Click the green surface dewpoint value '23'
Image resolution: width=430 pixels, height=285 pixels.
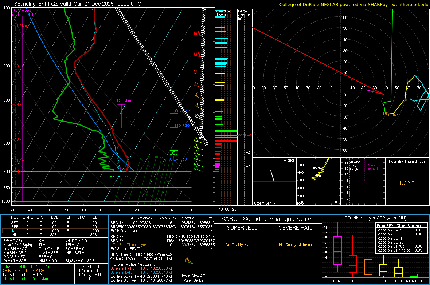coord(113,175)
